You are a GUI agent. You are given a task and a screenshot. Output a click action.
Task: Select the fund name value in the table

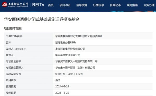tap(79, 36)
